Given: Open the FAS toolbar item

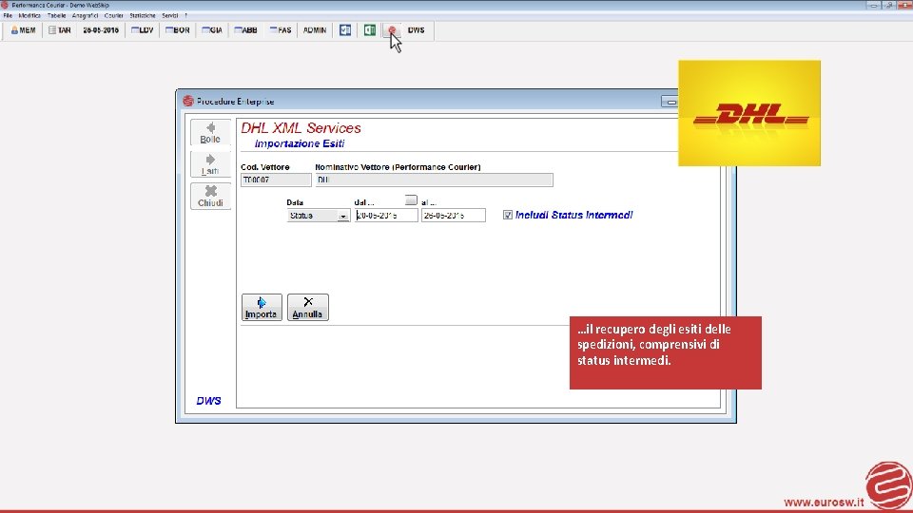Looking at the screenshot, I should (x=281, y=30).
